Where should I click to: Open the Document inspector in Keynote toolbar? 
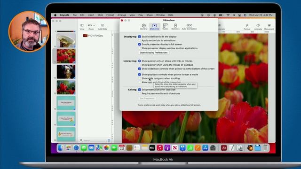tap(269, 26)
